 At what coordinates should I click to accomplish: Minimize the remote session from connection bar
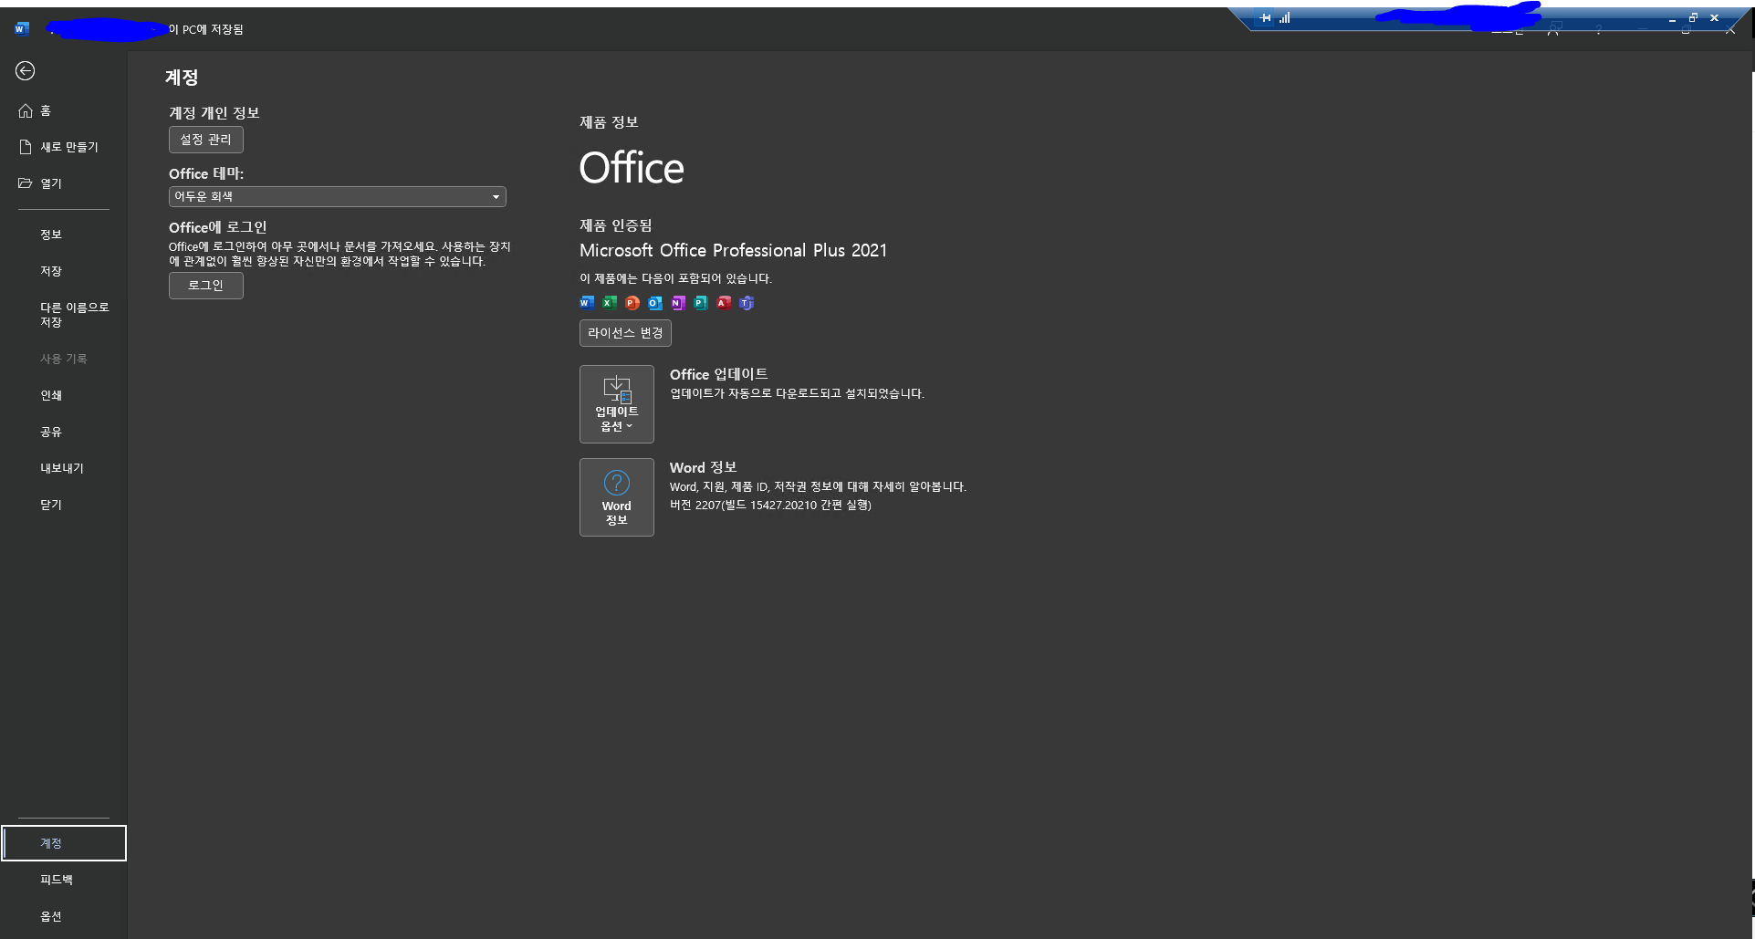[x=1672, y=18]
